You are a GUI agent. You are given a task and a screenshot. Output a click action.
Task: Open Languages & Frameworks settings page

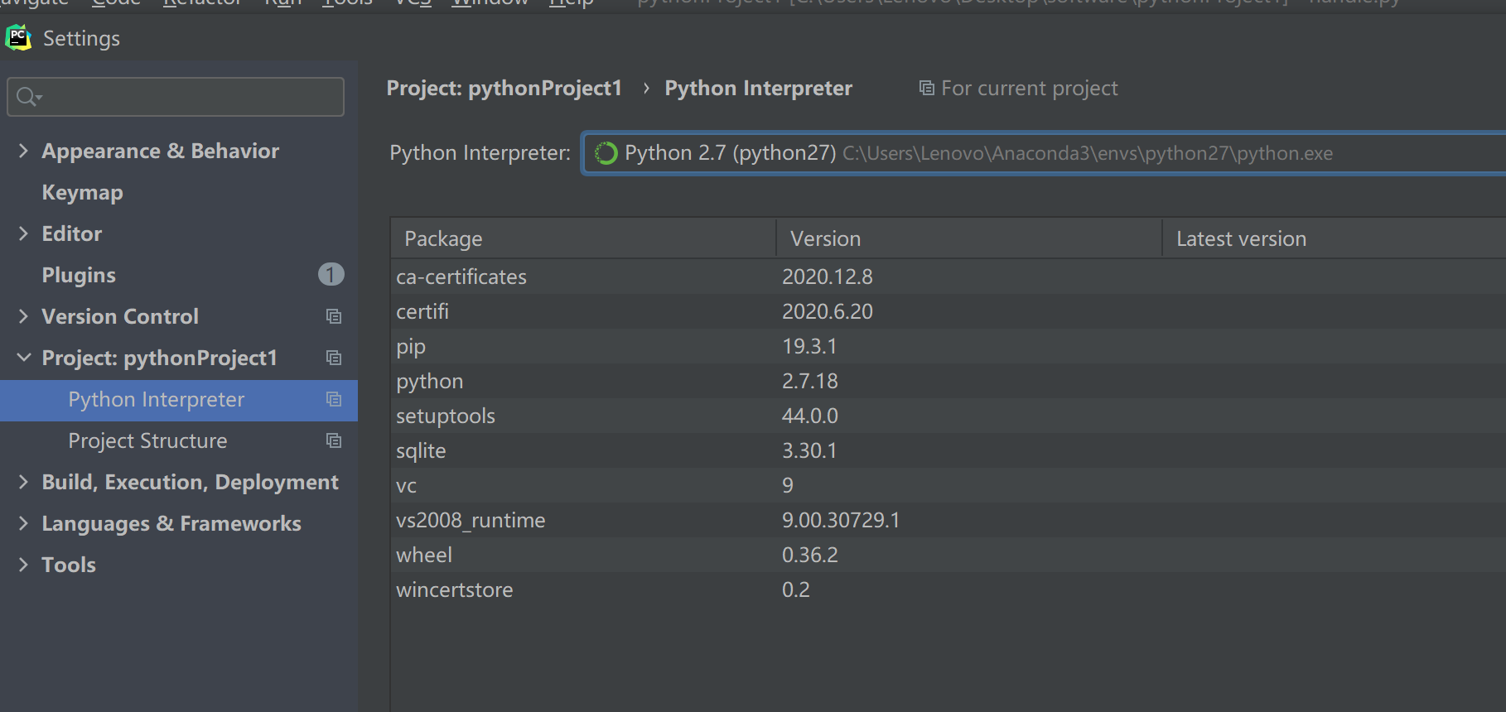click(171, 523)
